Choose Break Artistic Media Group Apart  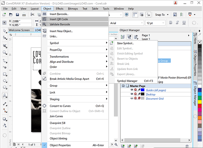click(x=75, y=79)
